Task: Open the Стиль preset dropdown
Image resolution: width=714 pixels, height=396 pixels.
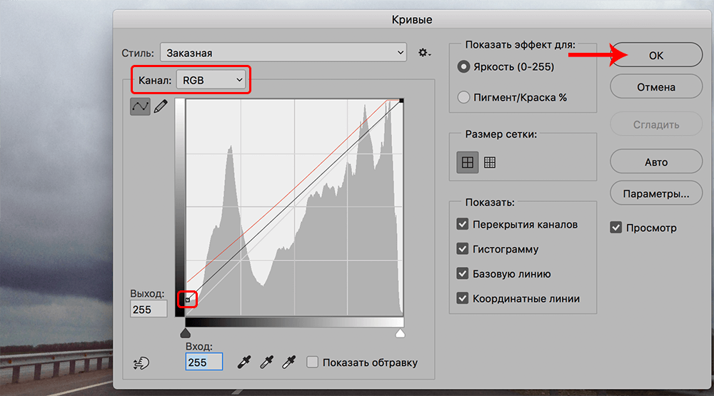Action: point(283,53)
